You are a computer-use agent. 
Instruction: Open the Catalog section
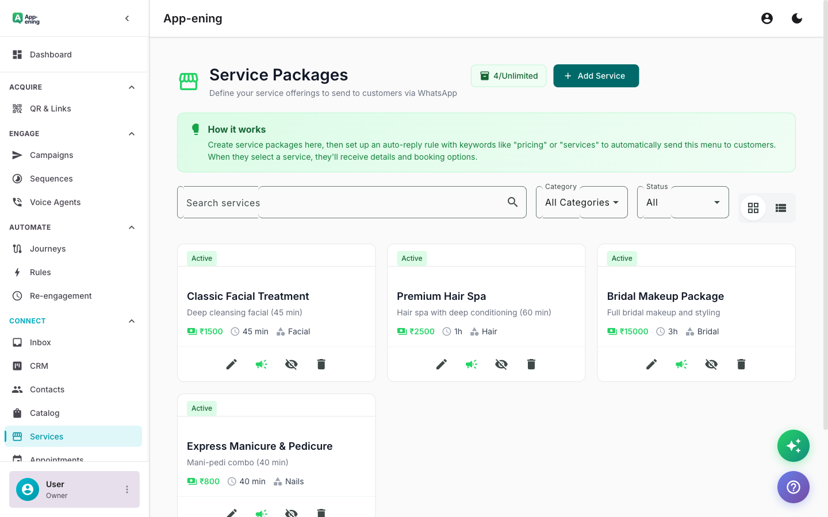tap(44, 412)
